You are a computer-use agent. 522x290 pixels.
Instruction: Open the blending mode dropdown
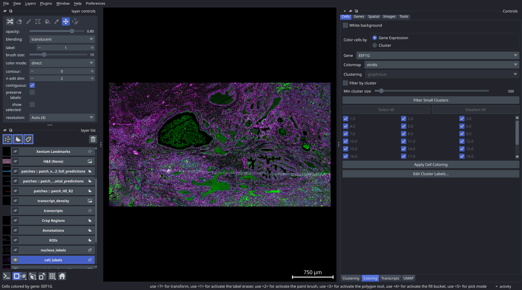(x=62, y=39)
